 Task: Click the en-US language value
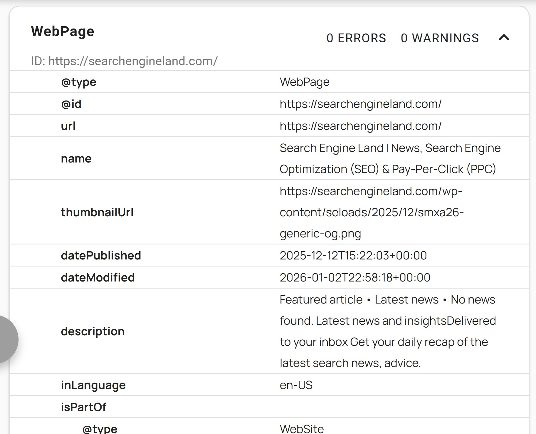coord(296,385)
